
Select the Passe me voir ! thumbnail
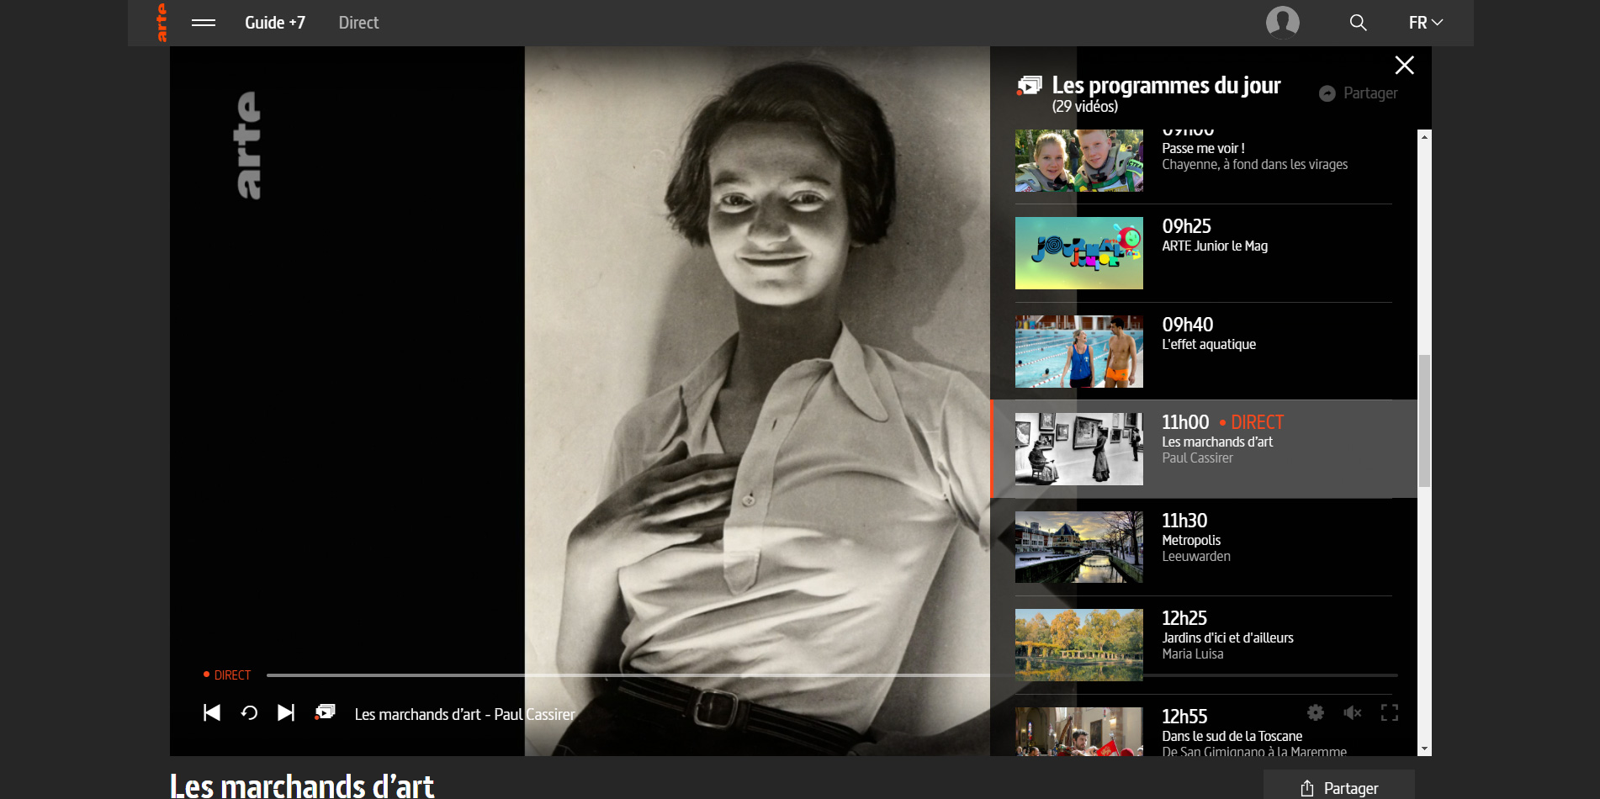point(1079,161)
